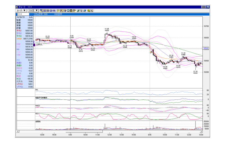225x142 pixels.
Task: Click the purple swatch beside data panel
Action: [34, 45]
